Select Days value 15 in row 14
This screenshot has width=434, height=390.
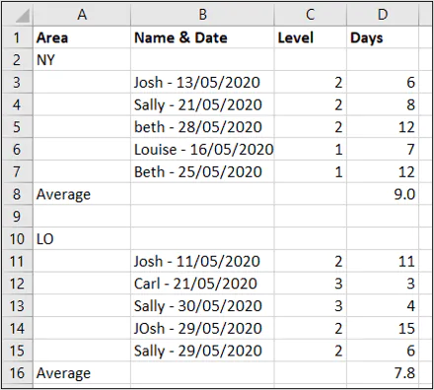[383, 328]
